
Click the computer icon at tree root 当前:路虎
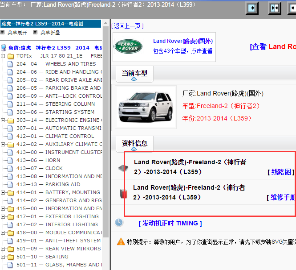tap(4, 48)
